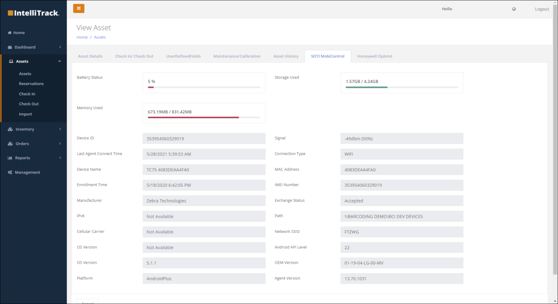Collapse the Assets sidebar menu chevron
Screen dimensions: 558x304
(x=59, y=61)
